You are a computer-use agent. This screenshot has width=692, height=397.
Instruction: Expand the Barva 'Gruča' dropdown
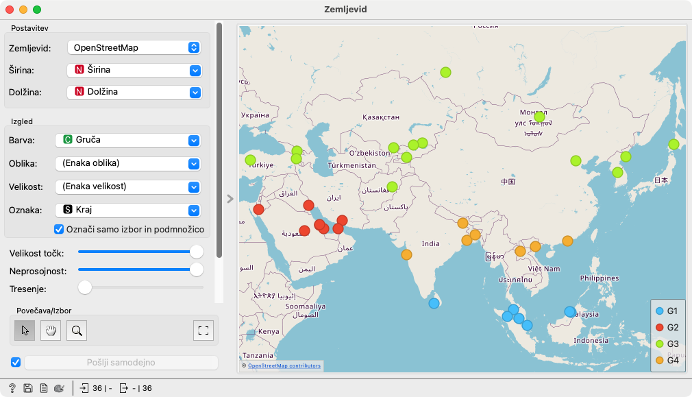tap(127, 140)
